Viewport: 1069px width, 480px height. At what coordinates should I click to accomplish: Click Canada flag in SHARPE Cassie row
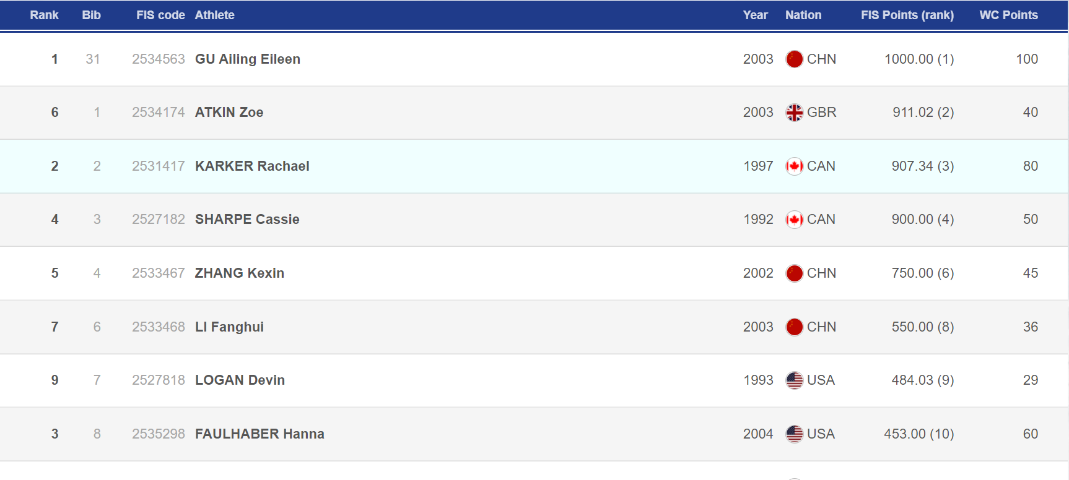794,220
